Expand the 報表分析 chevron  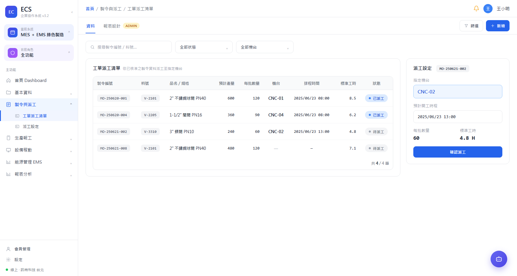[x=71, y=175]
